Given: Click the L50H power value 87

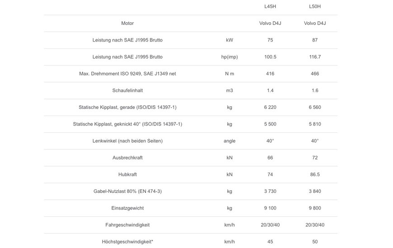Looking at the screenshot, I should tap(315, 40).
